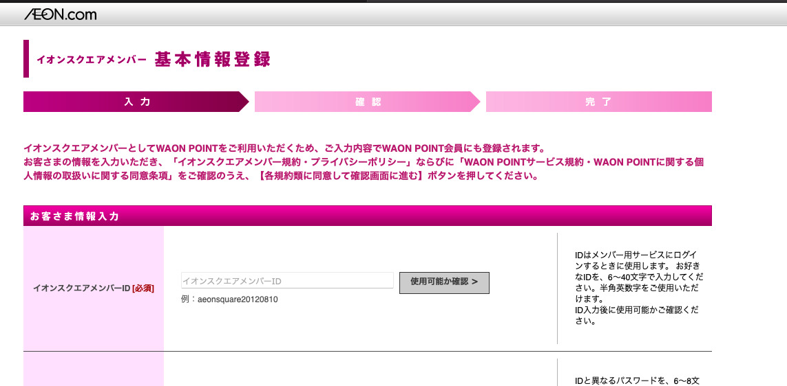Image resolution: width=787 pixels, height=386 pixels.
Task: Select the 完了 step tab
Action: pyautogui.click(x=598, y=102)
